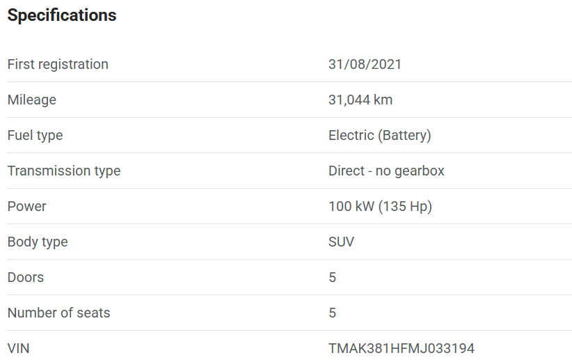Image resolution: width=572 pixels, height=360 pixels.
Task: Click the 100 kW (135 Hp) value
Action: (380, 206)
